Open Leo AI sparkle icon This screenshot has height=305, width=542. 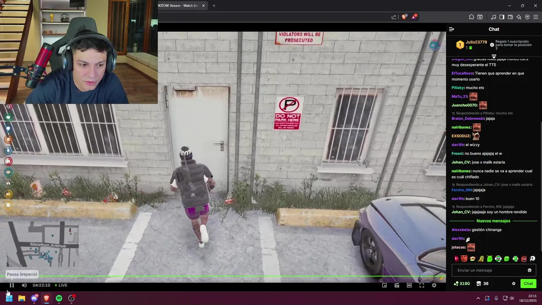519,17
